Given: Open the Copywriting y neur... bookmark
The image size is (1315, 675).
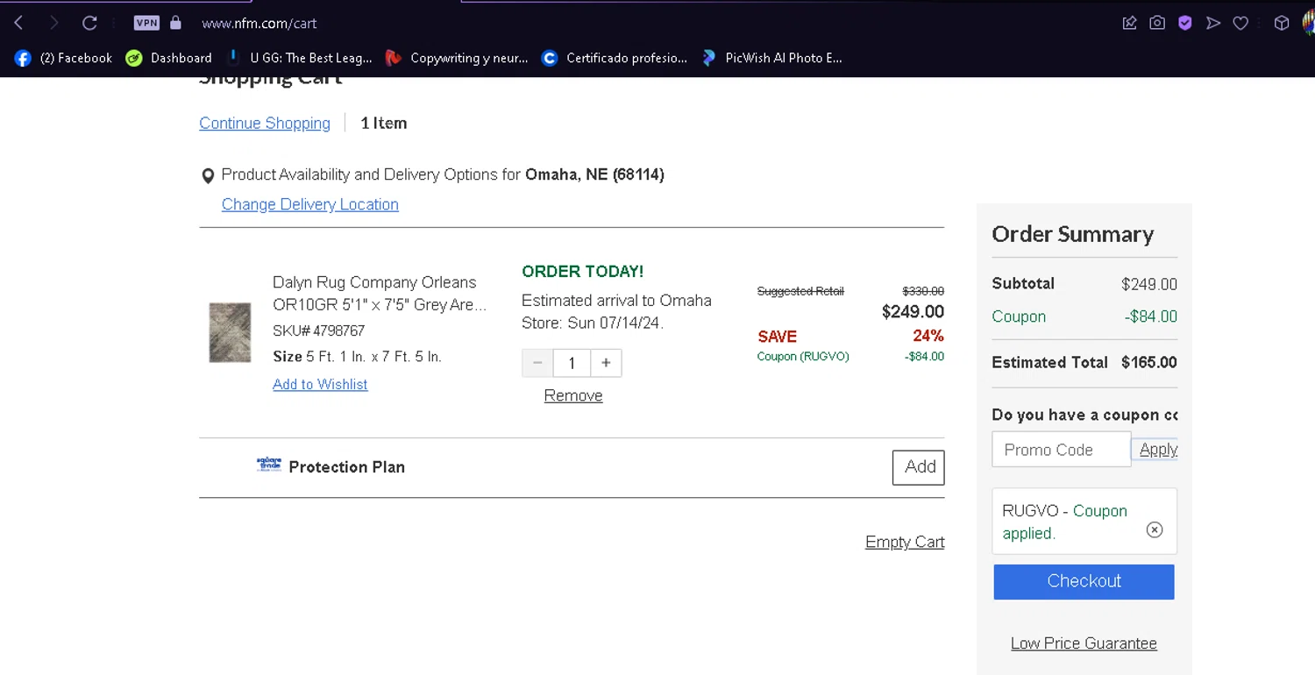Looking at the screenshot, I should 457,58.
